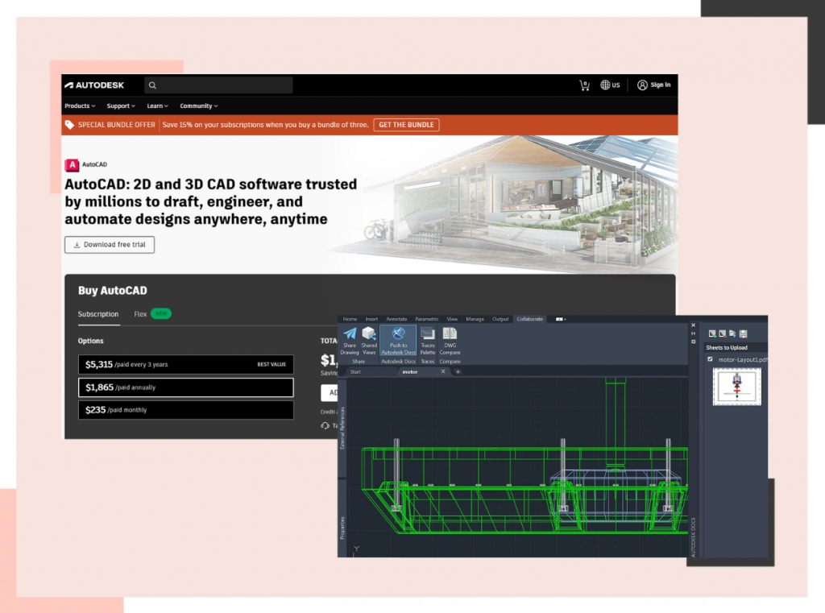The width and height of the screenshot is (825, 613).
Task: Click the palette auto-hide icon
Action: 693,333
